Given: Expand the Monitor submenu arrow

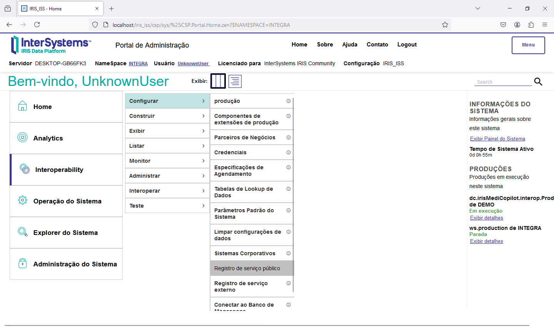Looking at the screenshot, I should (204, 161).
